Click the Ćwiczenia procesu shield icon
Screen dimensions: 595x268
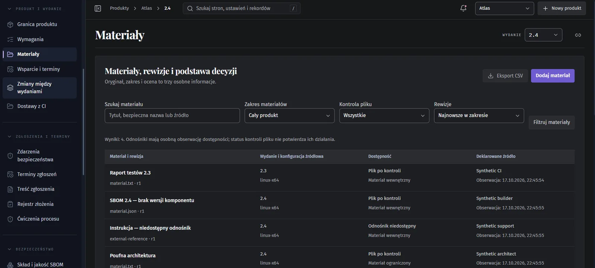10,219
